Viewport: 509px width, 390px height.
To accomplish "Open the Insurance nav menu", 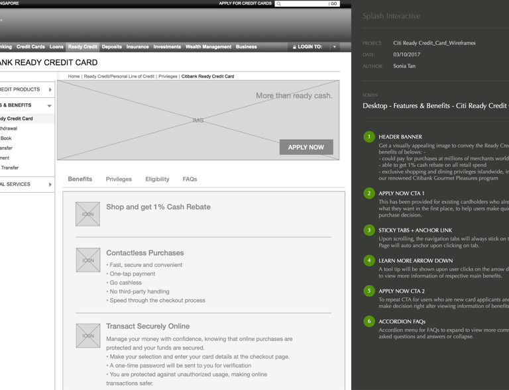I will [138, 47].
